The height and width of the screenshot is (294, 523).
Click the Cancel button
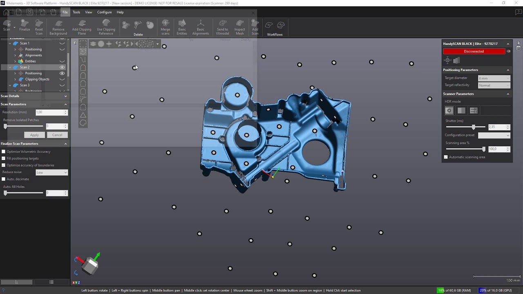click(x=57, y=135)
